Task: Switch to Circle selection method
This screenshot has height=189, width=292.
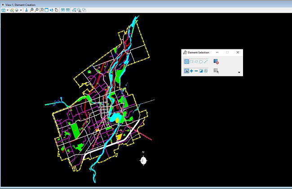Action: (x=201, y=62)
